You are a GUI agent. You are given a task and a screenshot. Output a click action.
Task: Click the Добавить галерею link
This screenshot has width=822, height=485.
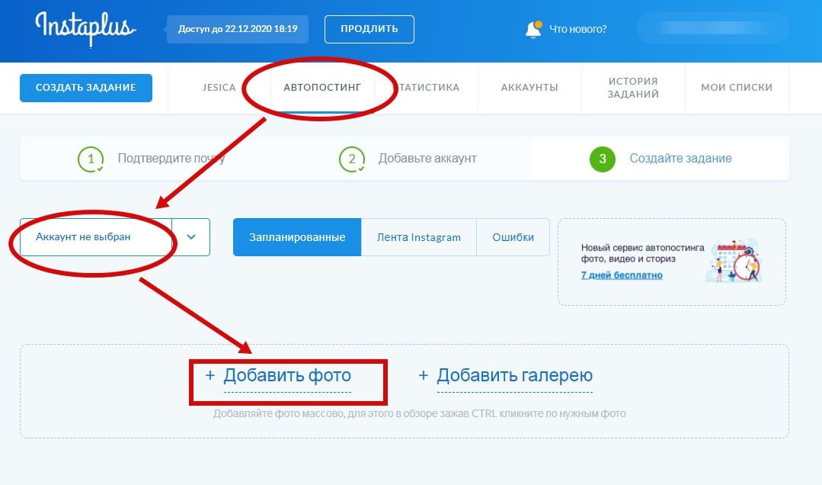point(515,376)
